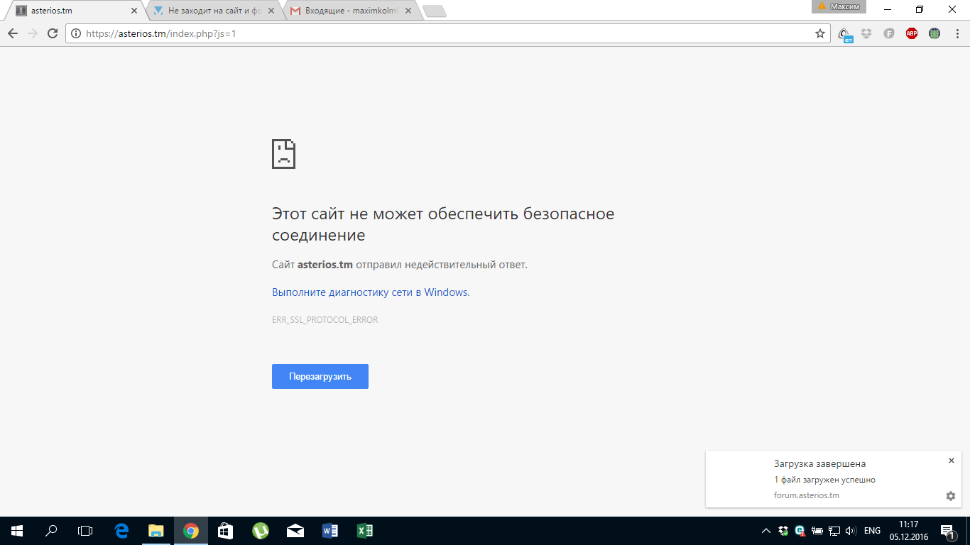
Task: Bookmark this page with the star icon
Action: click(x=820, y=33)
